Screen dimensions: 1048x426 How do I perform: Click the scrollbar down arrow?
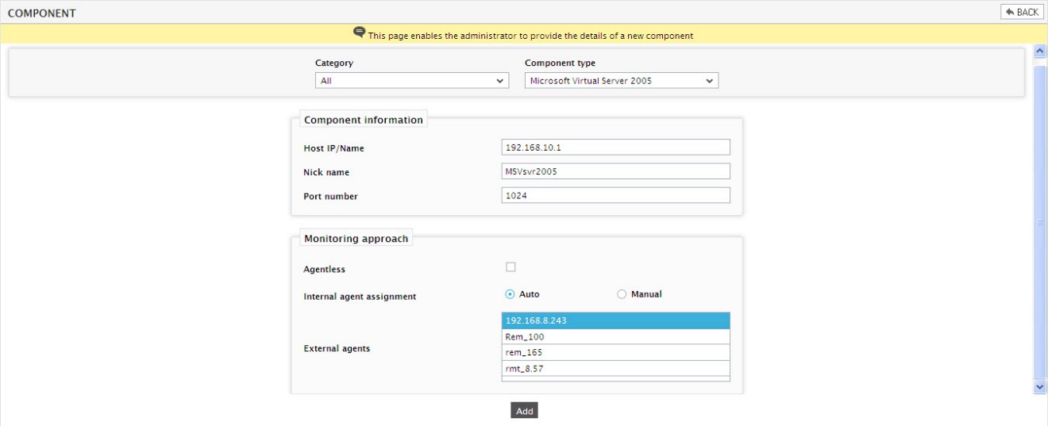(1041, 386)
